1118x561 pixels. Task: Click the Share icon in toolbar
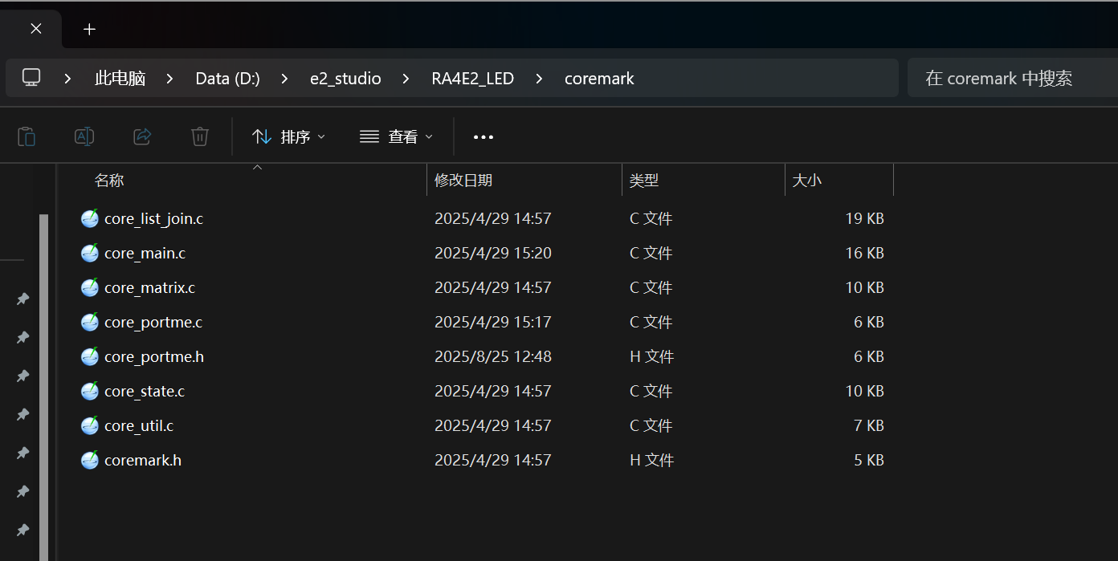pos(142,136)
